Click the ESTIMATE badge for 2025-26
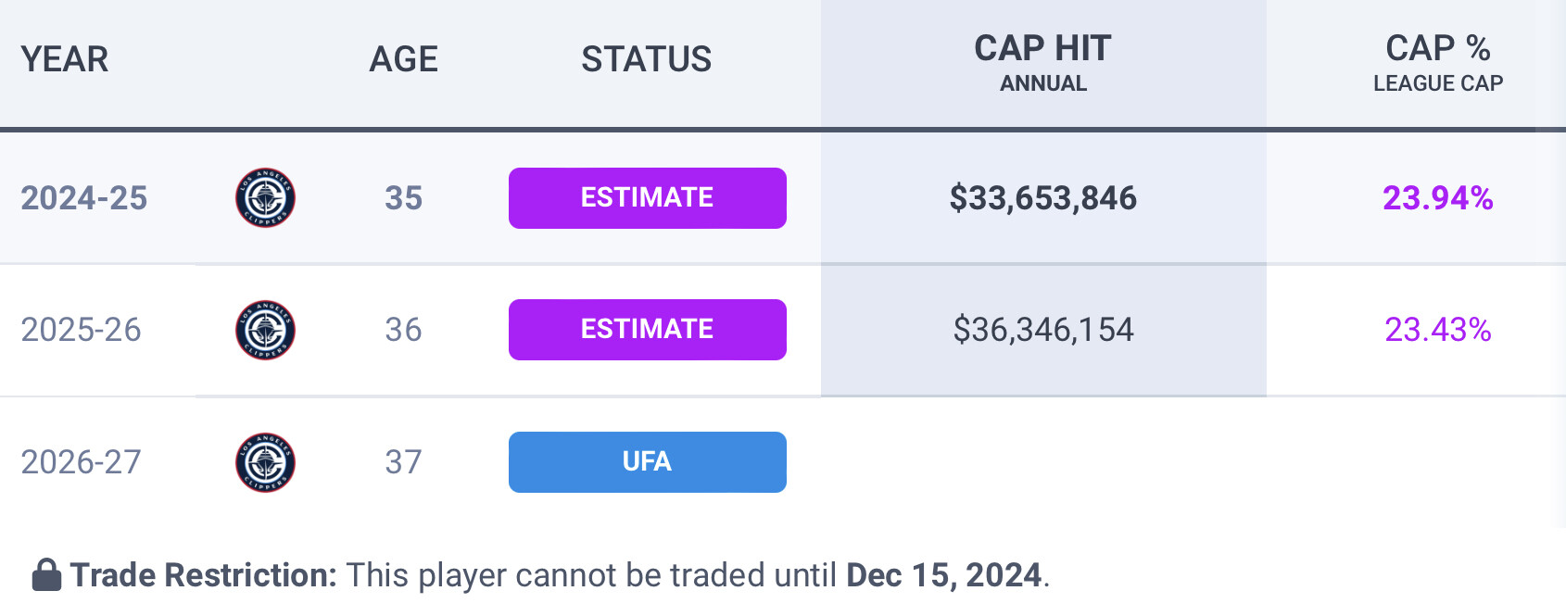1566x616 pixels. [x=647, y=330]
